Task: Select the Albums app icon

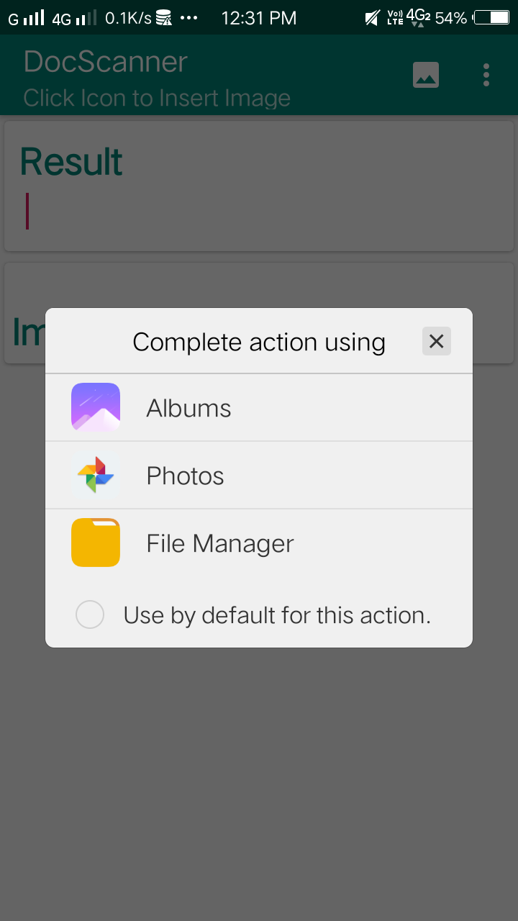Action: click(96, 407)
